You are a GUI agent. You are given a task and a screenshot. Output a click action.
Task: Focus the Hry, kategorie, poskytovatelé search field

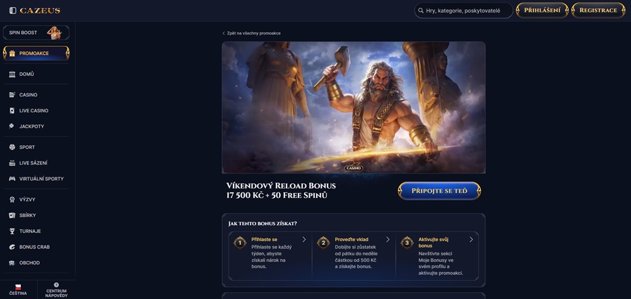pos(464,11)
